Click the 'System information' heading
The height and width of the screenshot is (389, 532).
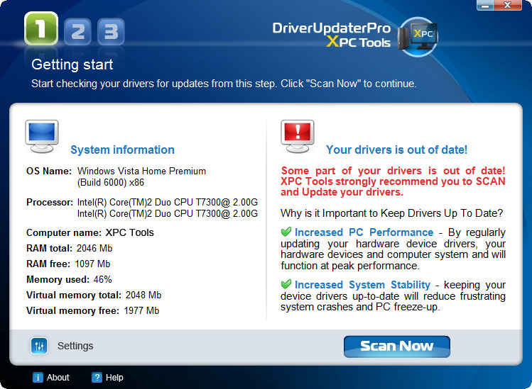(122, 150)
